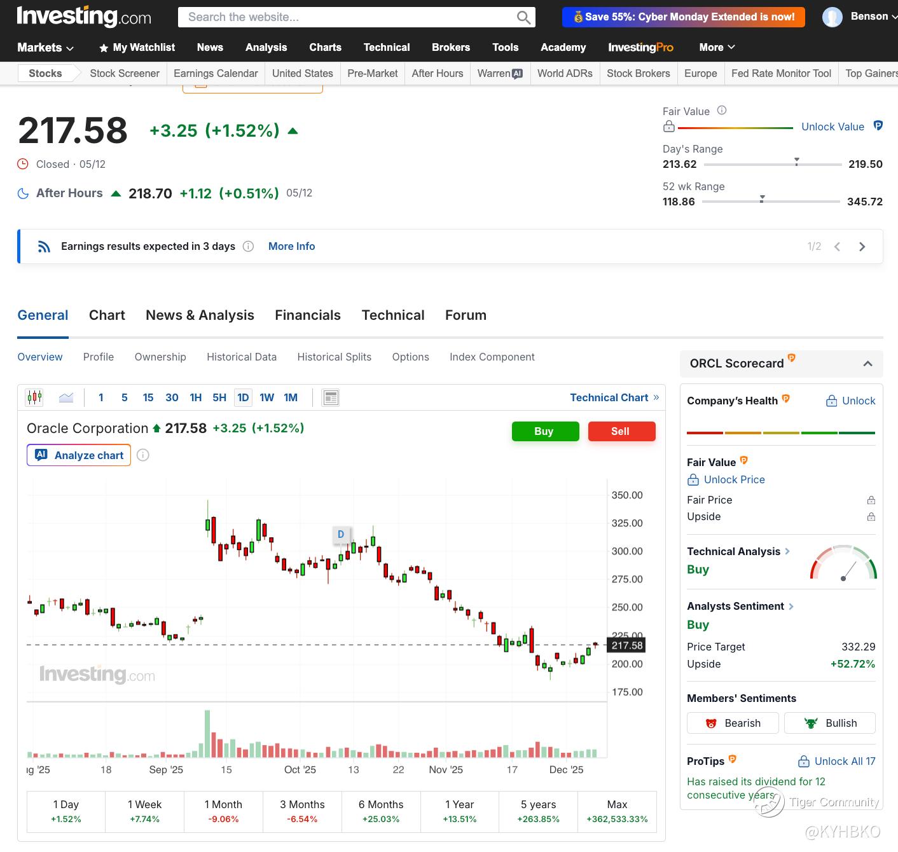The image size is (898, 852).
Task: Expand Analysts Sentiment details
Action: coord(791,607)
